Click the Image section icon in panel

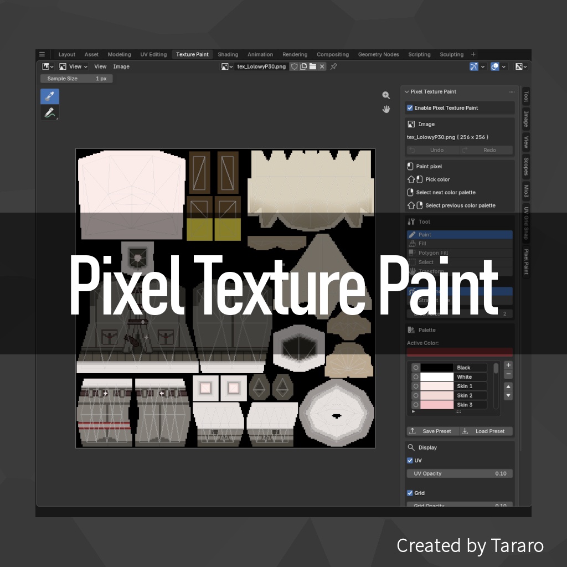[x=411, y=124]
